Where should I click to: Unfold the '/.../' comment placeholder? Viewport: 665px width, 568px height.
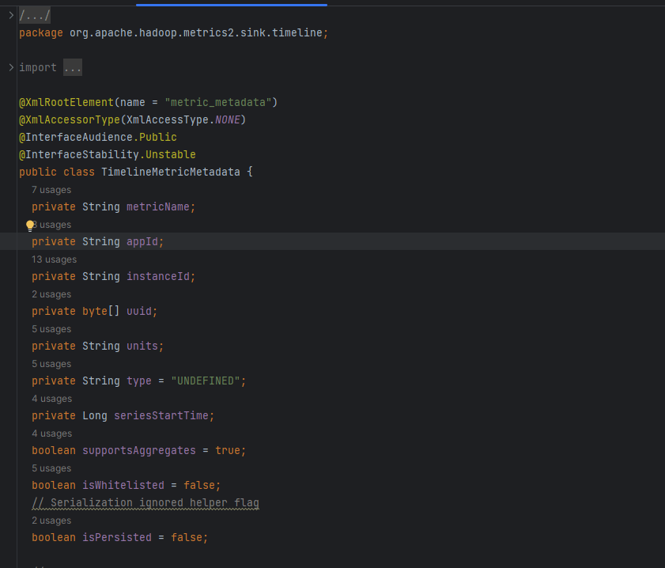(x=35, y=16)
